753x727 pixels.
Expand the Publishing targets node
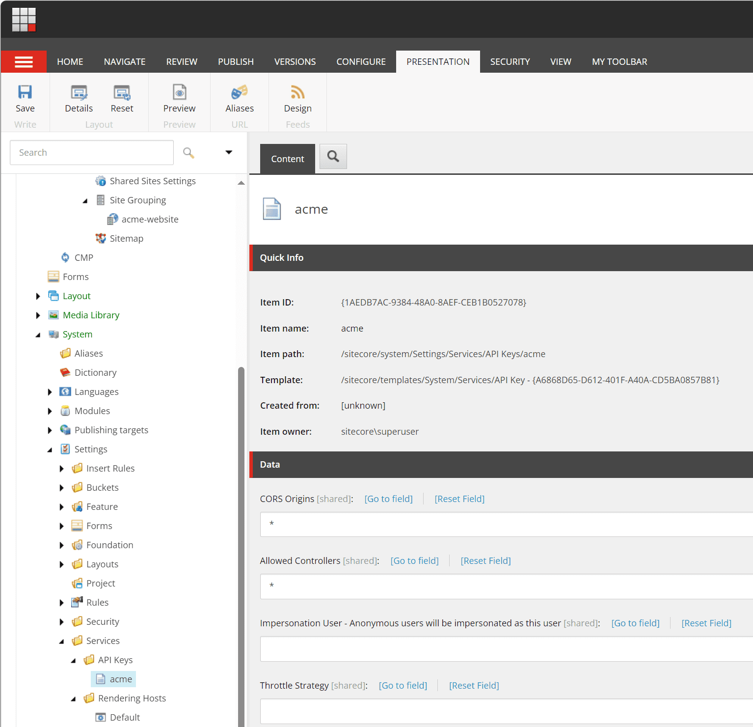[x=50, y=430]
